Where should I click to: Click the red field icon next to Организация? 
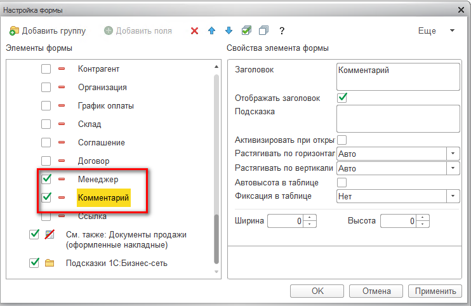62,87
